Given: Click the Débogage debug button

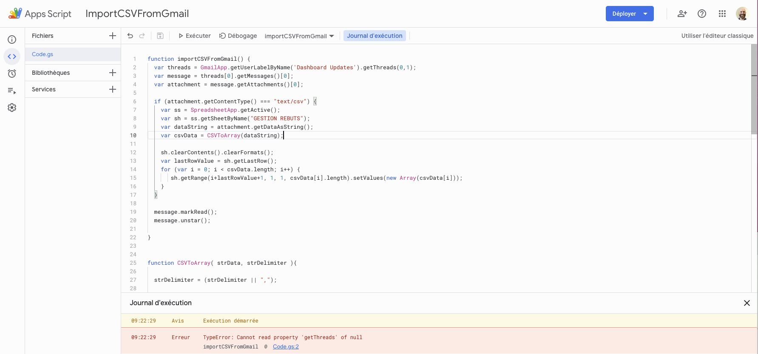Looking at the screenshot, I should pyautogui.click(x=238, y=36).
